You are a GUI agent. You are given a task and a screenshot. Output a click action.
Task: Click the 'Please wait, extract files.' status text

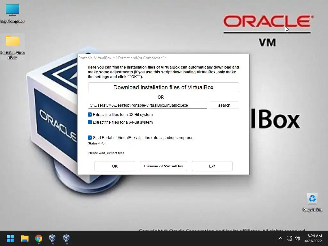pos(106,153)
